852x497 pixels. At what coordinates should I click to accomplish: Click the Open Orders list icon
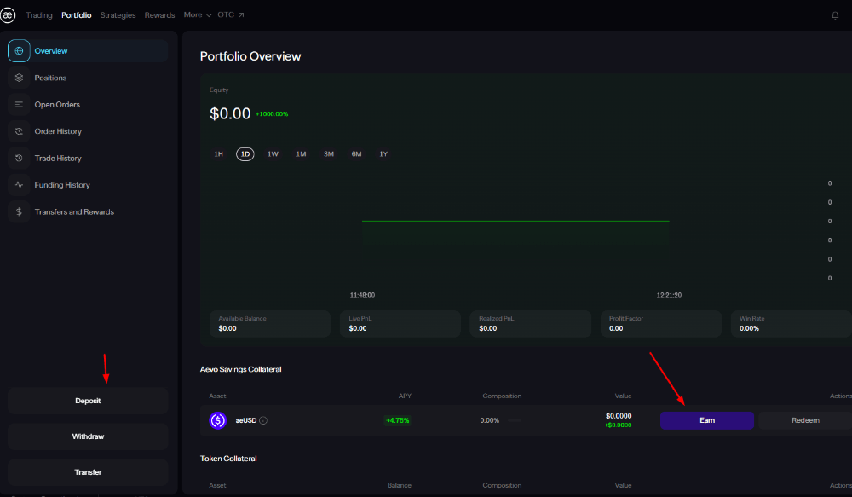[x=19, y=104]
